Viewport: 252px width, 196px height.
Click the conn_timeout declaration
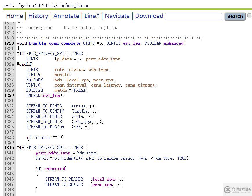point(140,85)
